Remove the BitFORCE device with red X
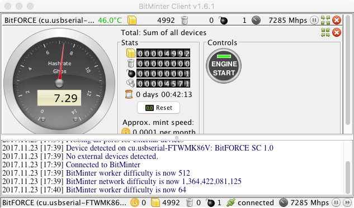The height and width of the screenshot is (208, 354). [x=337, y=20]
